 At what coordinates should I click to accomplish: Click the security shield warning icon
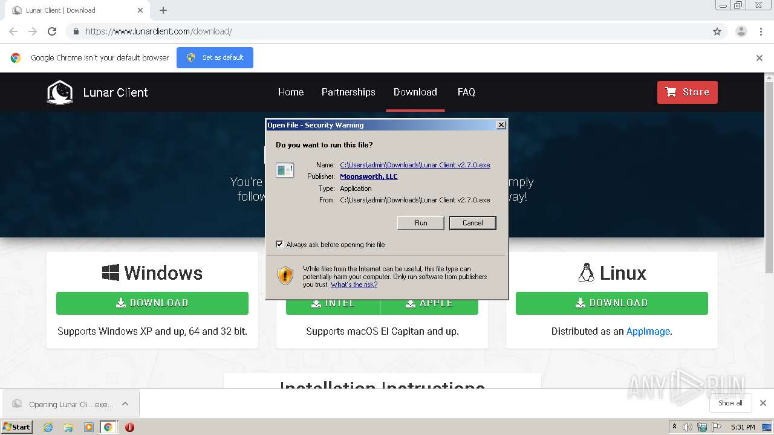tap(285, 275)
